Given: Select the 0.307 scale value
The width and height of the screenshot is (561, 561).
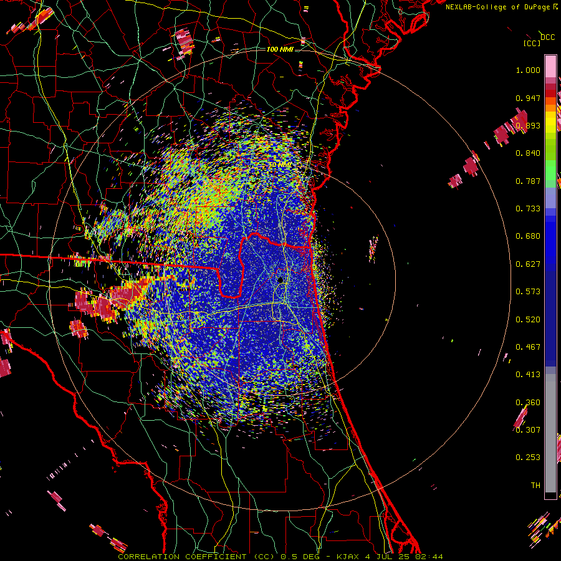Looking at the screenshot, I should [528, 430].
